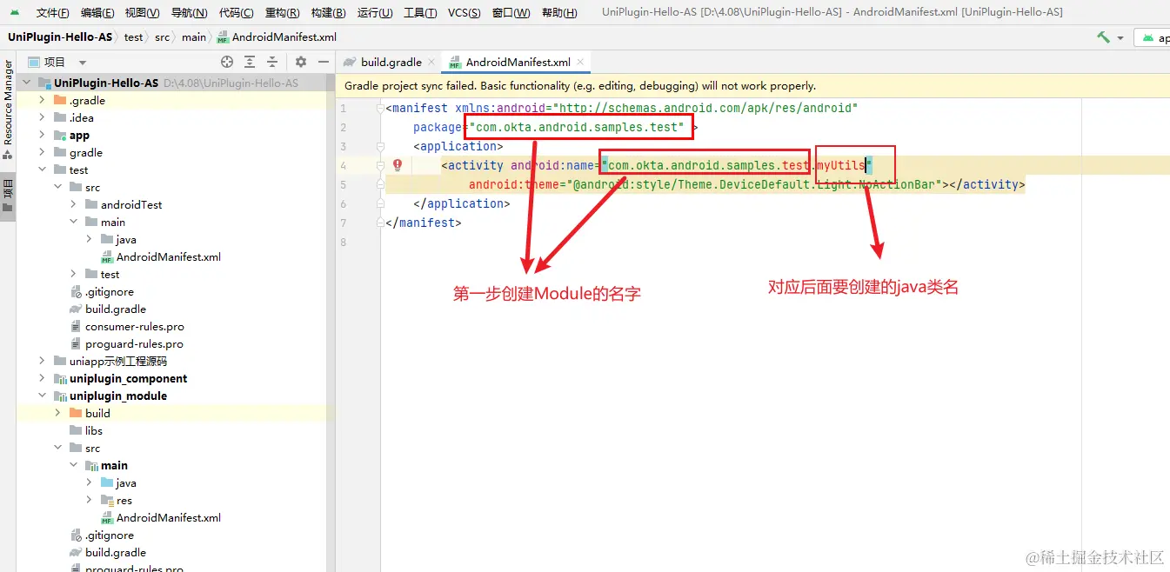The image size is (1170, 572).
Task: Toggle the 项目 side tool window tab
Action: (8, 196)
